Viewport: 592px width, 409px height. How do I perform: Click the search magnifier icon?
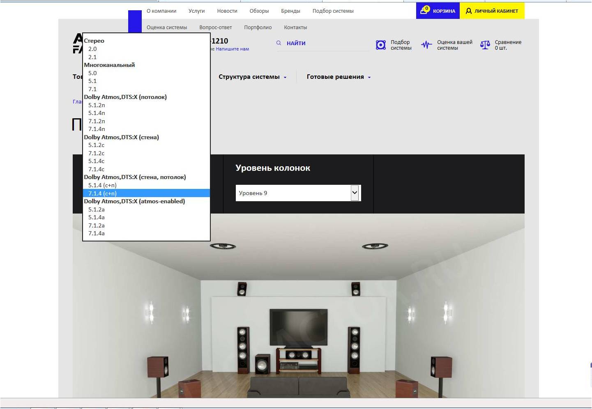tap(279, 43)
